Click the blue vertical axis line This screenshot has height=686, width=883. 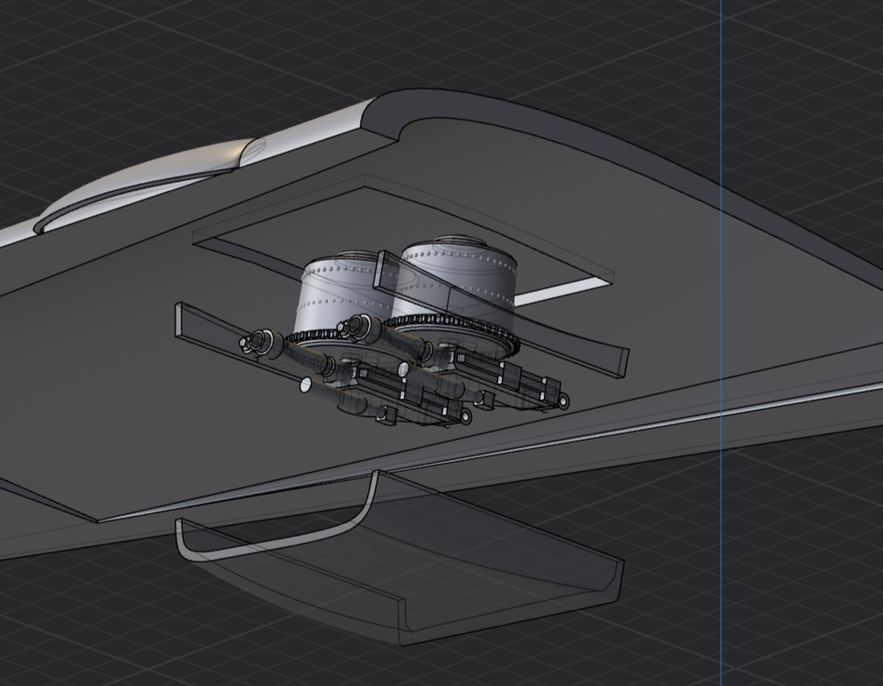[x=721, y=343]
